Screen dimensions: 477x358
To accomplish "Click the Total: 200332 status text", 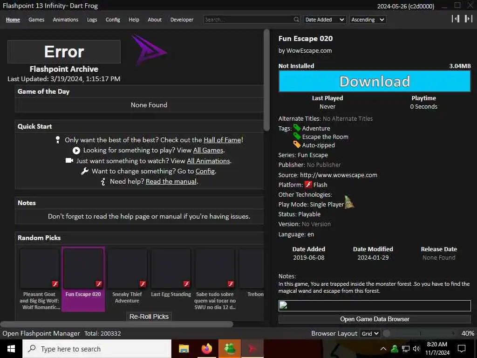I will pos(102,333).
